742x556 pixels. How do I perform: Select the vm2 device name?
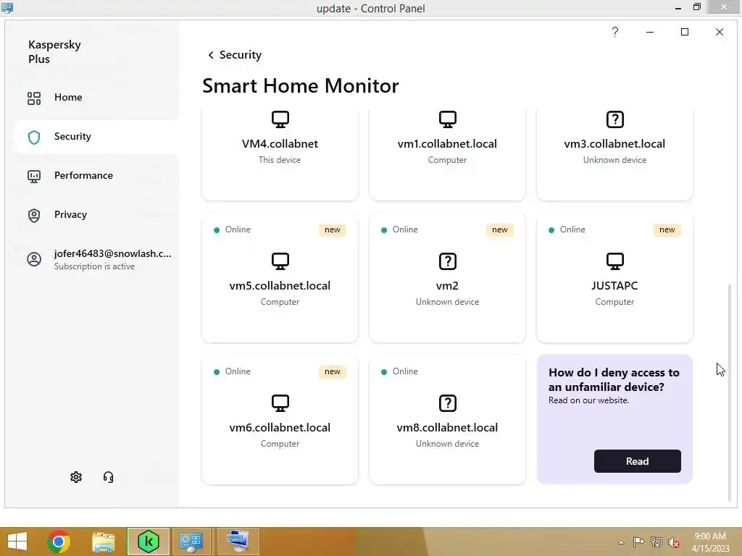tap(447, 285)
